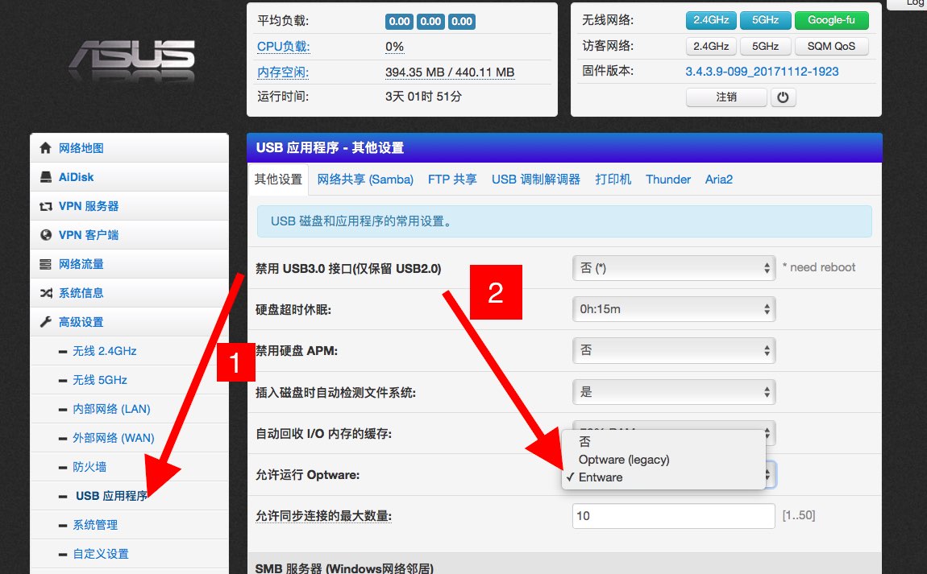Select USB 应用程序 in the sidebar
Viewport: 927px width, 574px height.
click(x=112, y=495)
